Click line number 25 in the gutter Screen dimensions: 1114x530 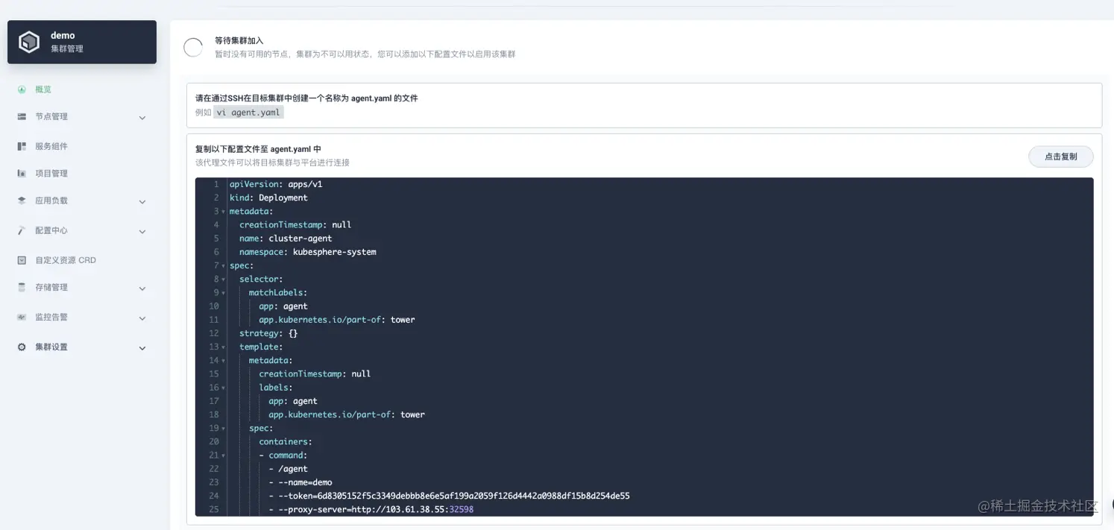click(x=214, y=509)
